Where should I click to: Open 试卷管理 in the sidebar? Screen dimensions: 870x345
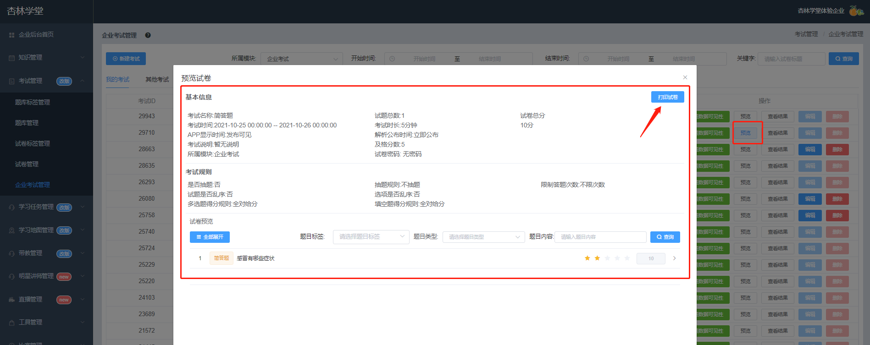coord(27,164)
